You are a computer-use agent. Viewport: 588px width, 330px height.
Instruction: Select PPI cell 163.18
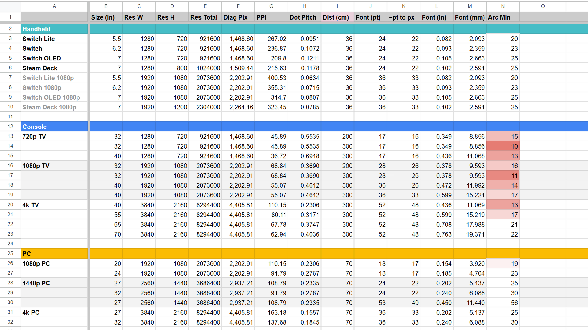[x=271, y=312]
